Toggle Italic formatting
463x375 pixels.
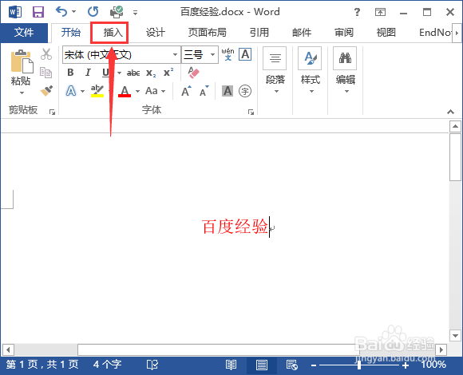[88, 73]
